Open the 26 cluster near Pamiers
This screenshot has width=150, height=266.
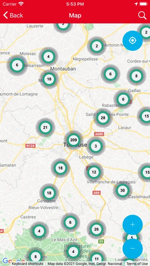click(96, 229)
